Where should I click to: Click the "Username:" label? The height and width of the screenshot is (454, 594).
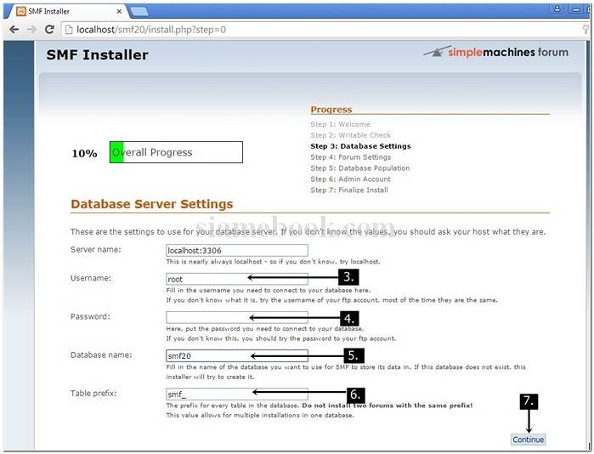tap(91, 278)
